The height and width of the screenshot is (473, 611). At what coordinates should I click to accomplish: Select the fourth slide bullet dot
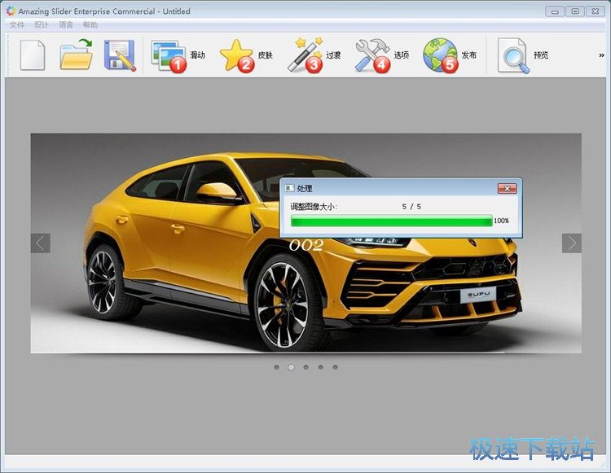pos(320,367)
